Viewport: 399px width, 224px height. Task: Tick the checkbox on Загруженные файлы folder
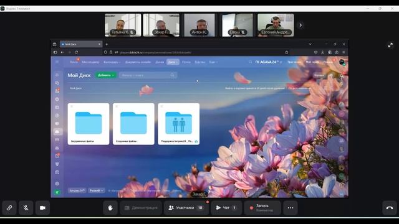point(72,106)
